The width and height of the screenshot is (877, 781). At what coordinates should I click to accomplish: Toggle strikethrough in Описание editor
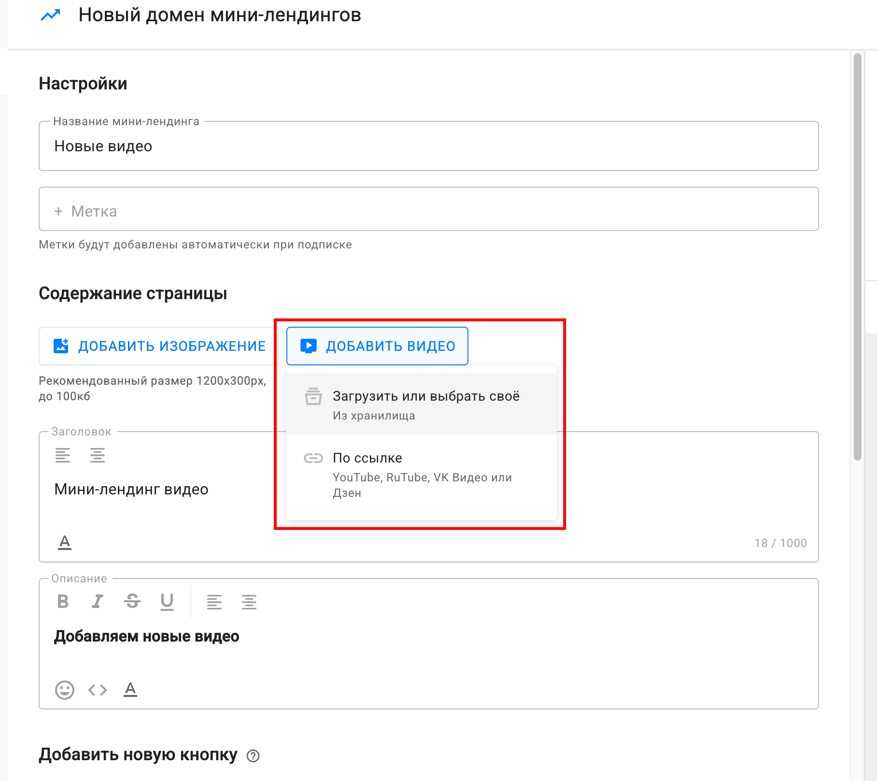[x=132, y=602]
